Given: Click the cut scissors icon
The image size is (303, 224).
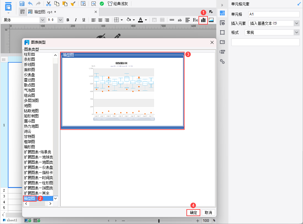Looking at the screenshot, I should (49, 4).
